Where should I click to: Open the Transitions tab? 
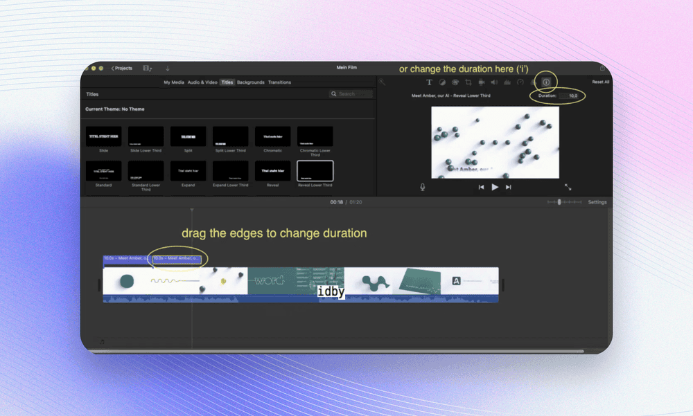click(x=279, y=82)
